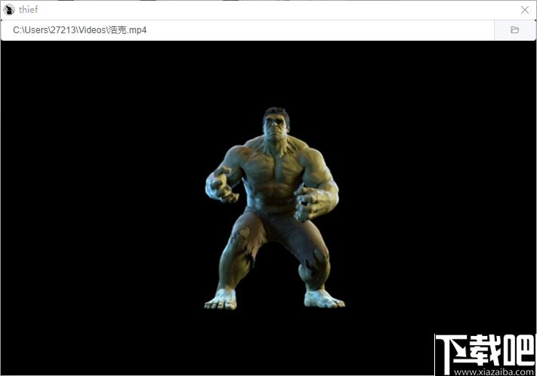Click the Hulk's foot on the left side

coord(221,300)
